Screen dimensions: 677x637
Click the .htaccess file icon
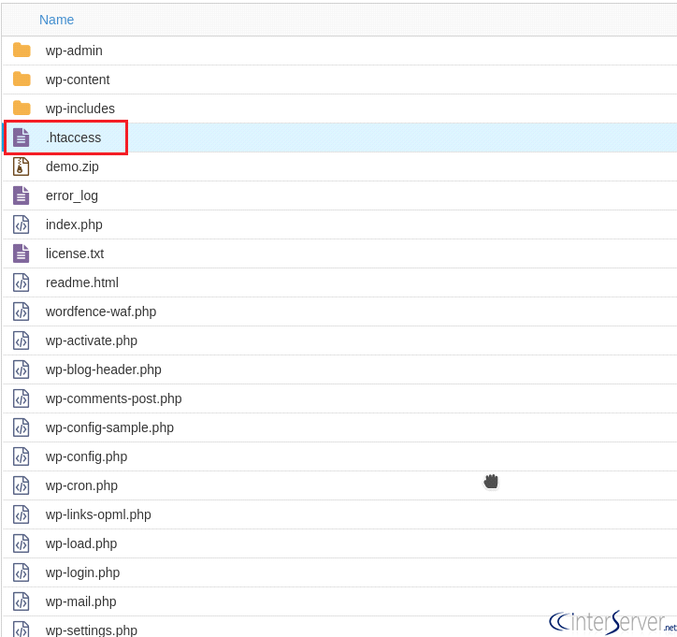click(22, 138)
